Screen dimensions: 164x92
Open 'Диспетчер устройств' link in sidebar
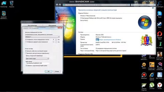pos(64,14)
